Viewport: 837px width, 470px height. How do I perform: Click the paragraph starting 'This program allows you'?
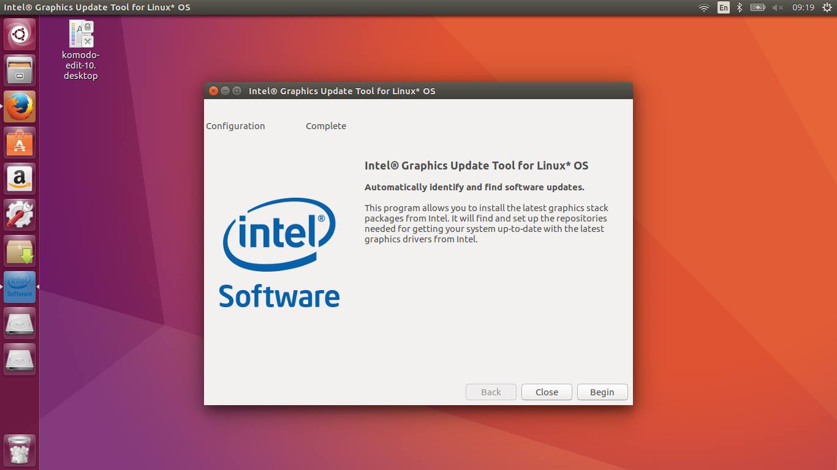point(487,223)
